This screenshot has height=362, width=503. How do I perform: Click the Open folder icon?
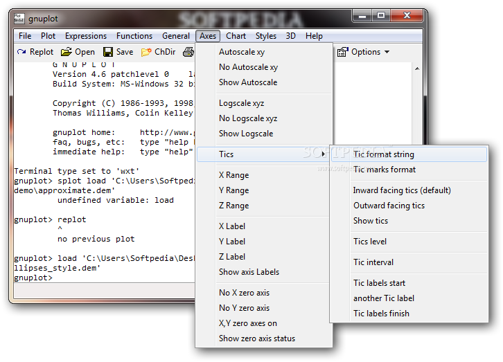(x=67, y=52)
